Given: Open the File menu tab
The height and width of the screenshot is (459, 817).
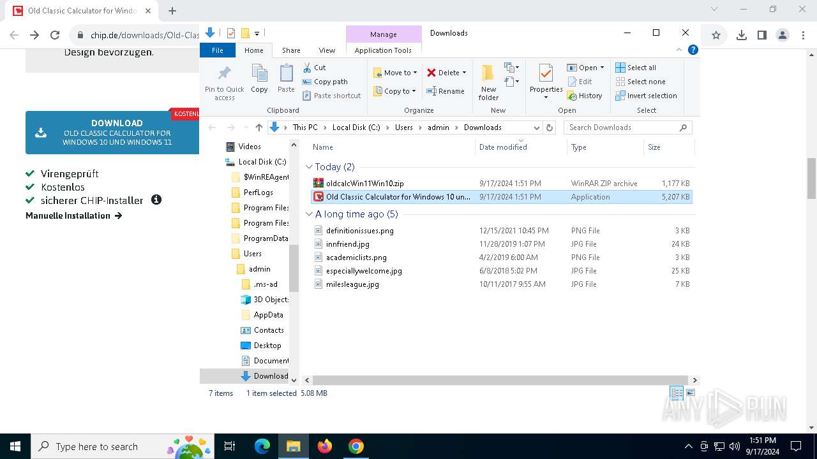Looking at the screenshot, I should pyautogui.click(x=218, y=50).
